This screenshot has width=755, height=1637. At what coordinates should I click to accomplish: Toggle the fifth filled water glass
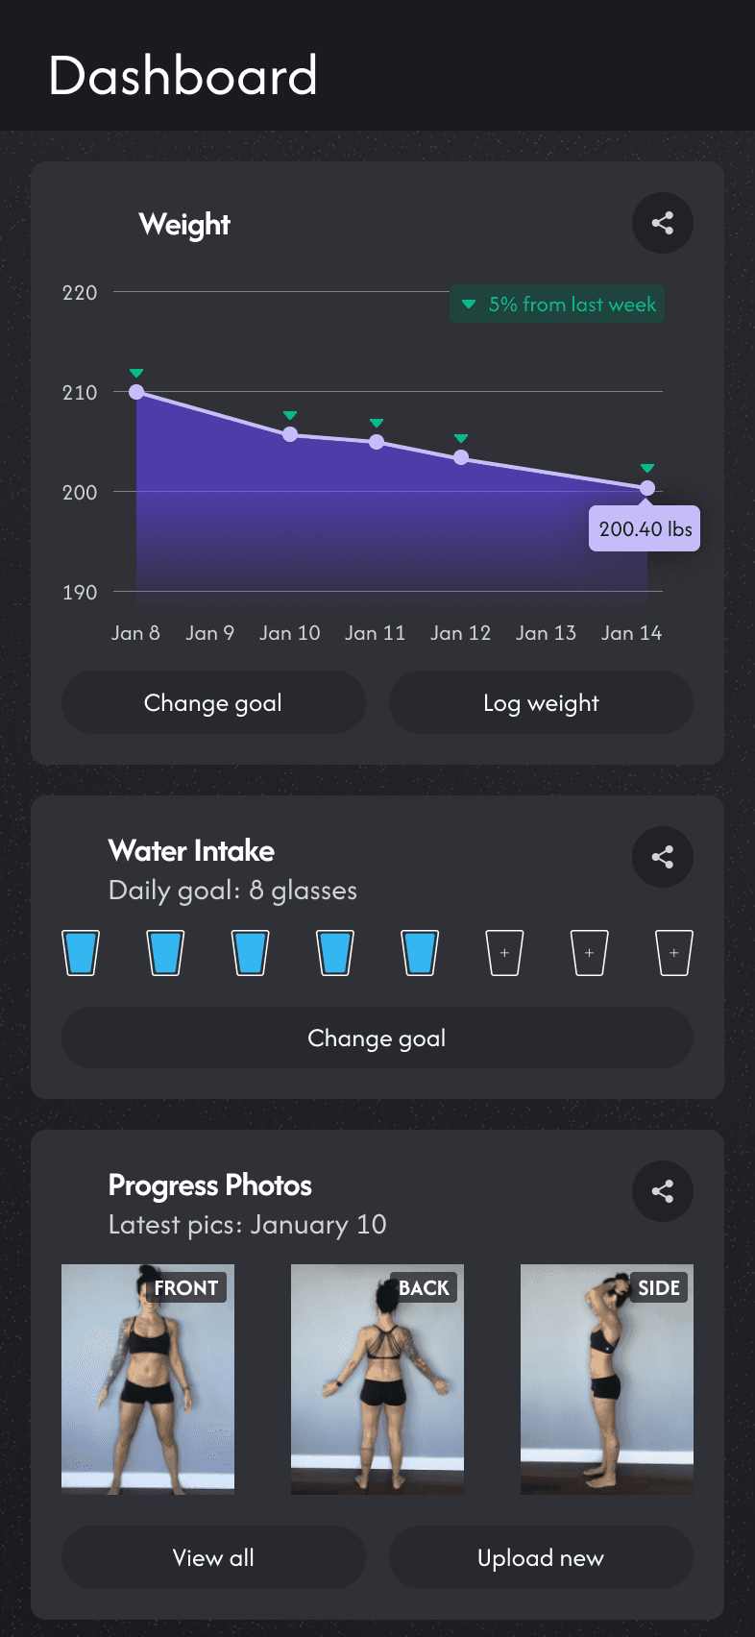point(420,953)
